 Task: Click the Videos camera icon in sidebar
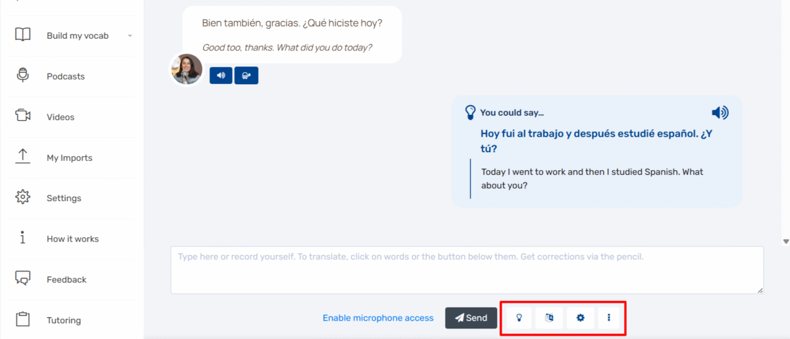click(x=23, y=116)
